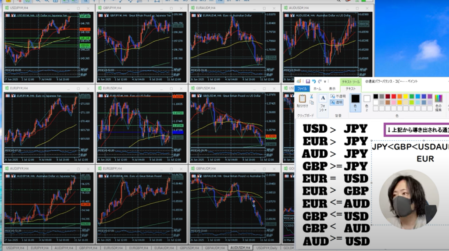This screenshot has height=251, width=449.
Task: Click GBPJPY#,H4 chart window title icon
Action: click(100, 8)
